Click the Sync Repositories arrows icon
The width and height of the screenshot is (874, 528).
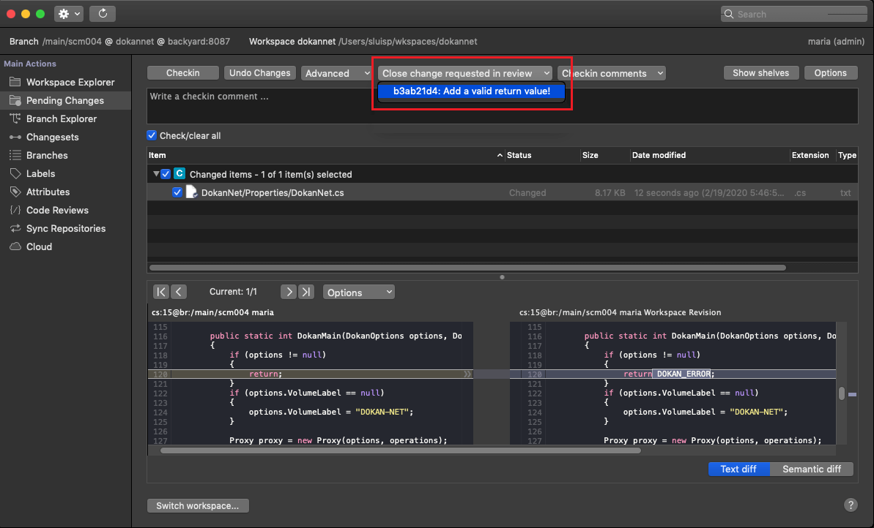[15, 229]
